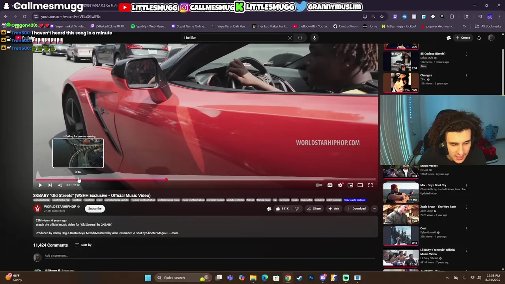505x284 pixels.
Task: Dislike the video
Action: 297,209
